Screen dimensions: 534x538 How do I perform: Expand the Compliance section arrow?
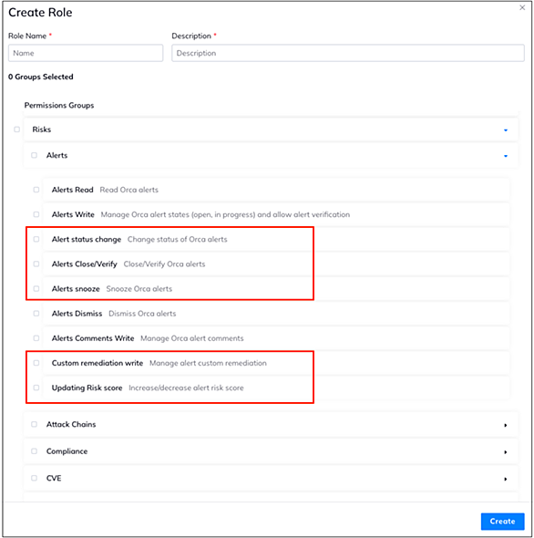(506, 452)
